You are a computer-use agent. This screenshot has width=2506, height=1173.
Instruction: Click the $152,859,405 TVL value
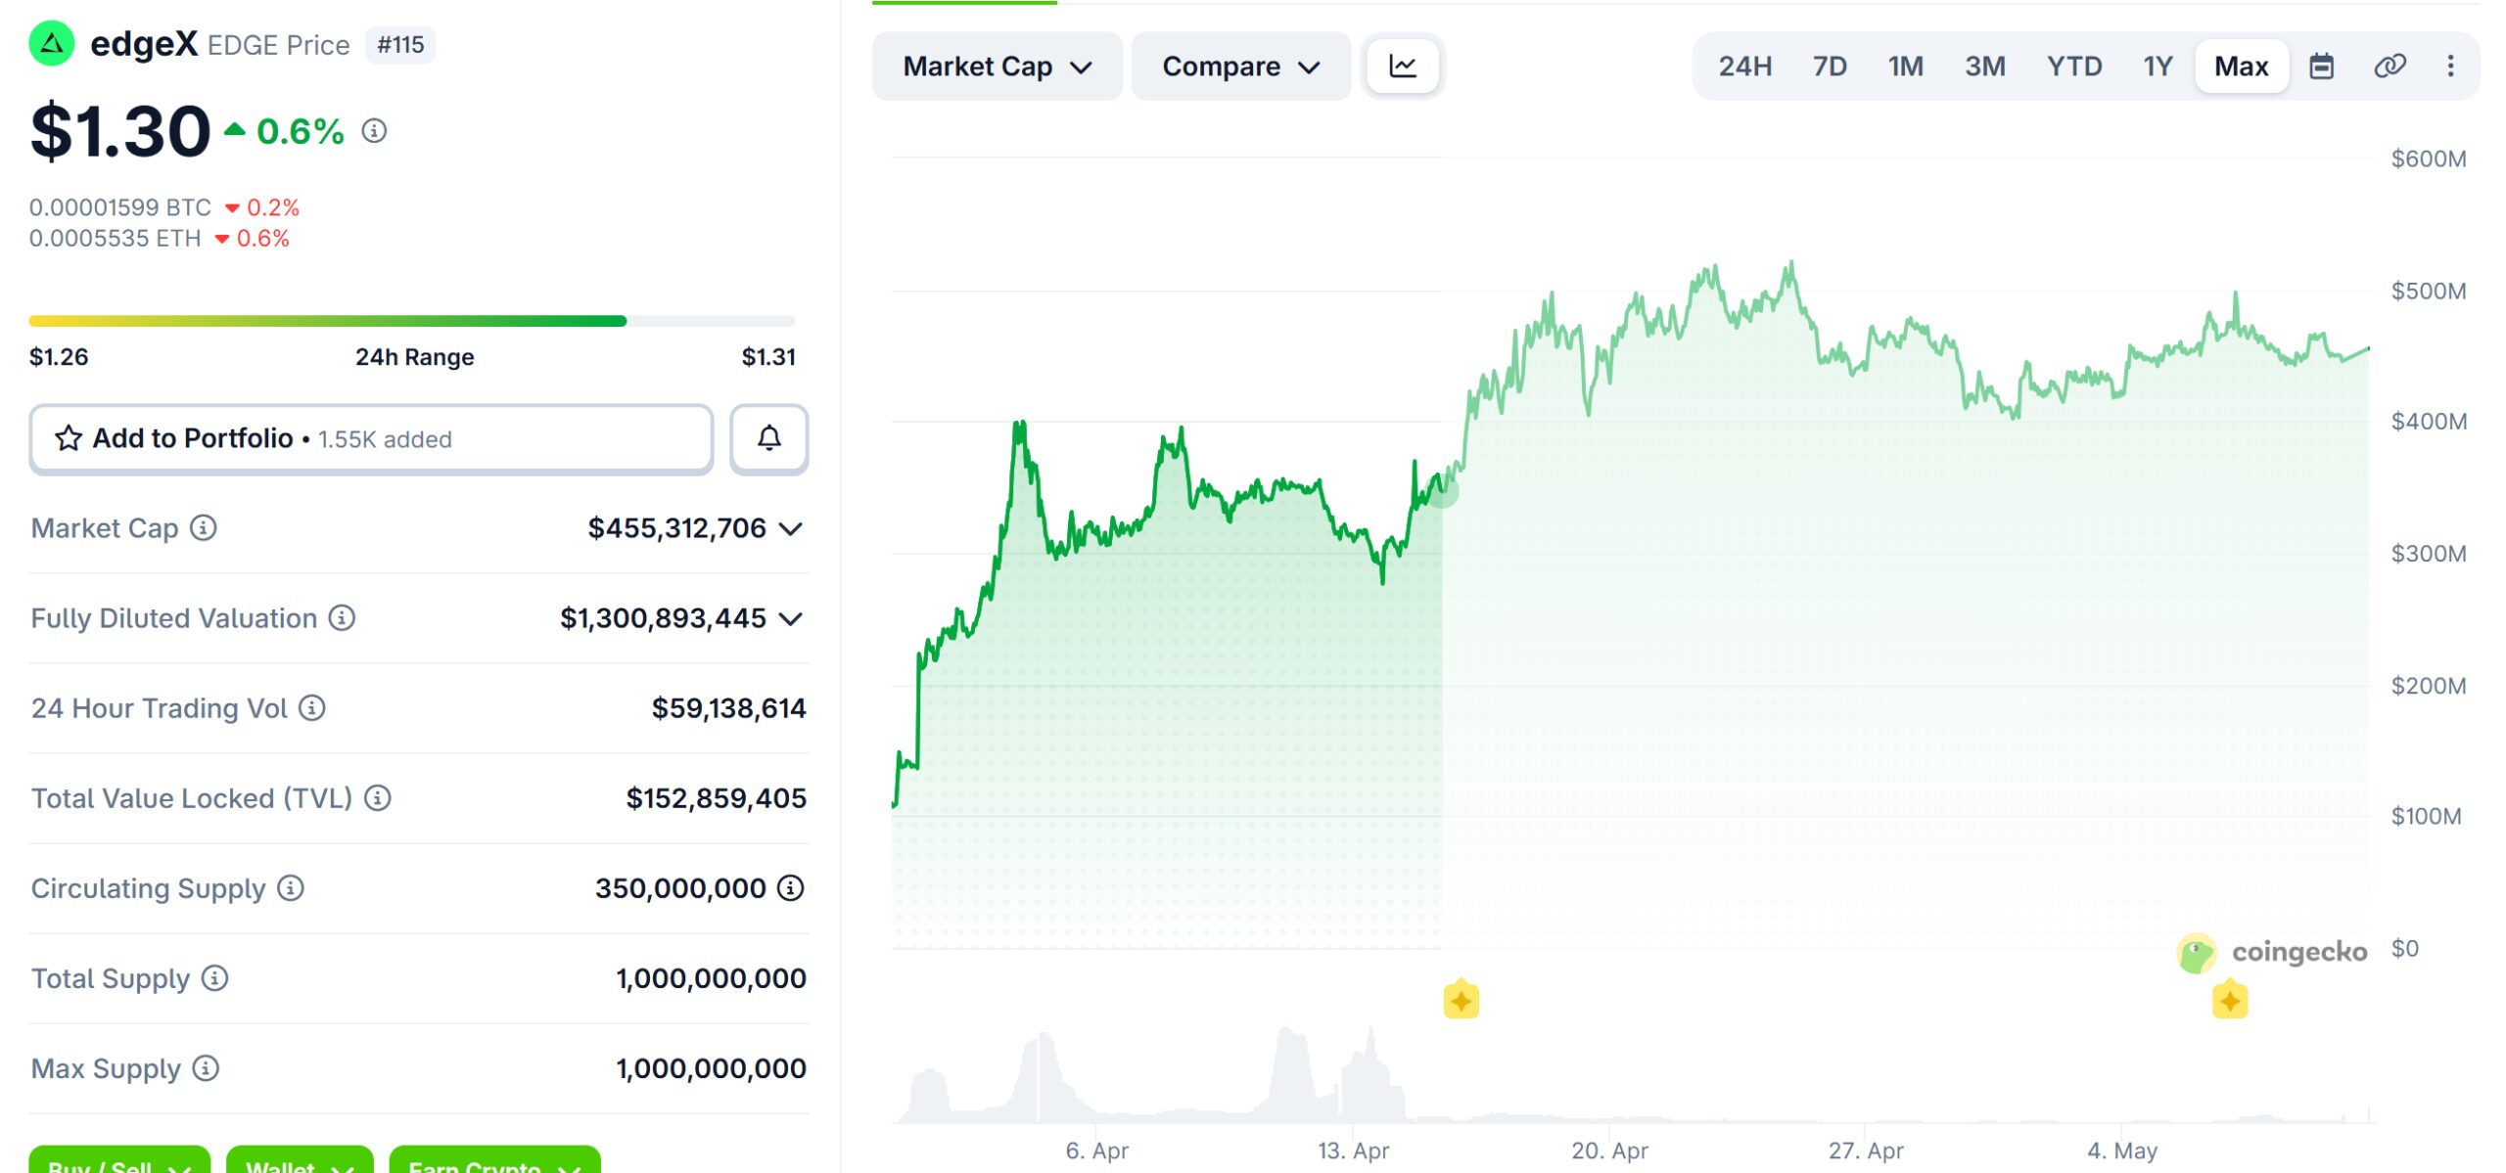[717, 798]
